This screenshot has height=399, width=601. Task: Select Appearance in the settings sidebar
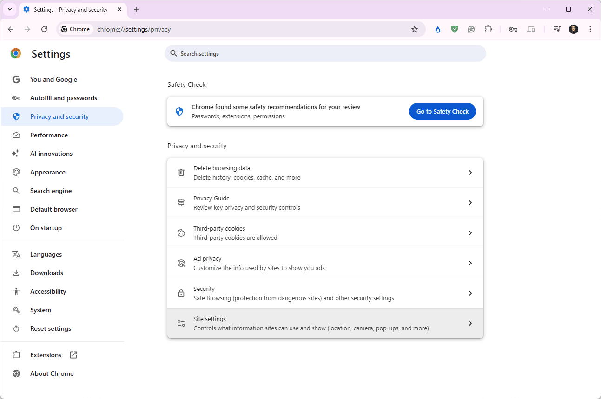tap(47, 172)
